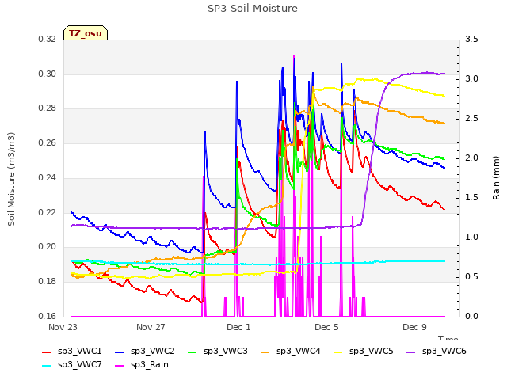Click the 0.24 soil moisture tick label
Image resolution: width=507 pixels, height=380 pixels.
tap(48, 177)
